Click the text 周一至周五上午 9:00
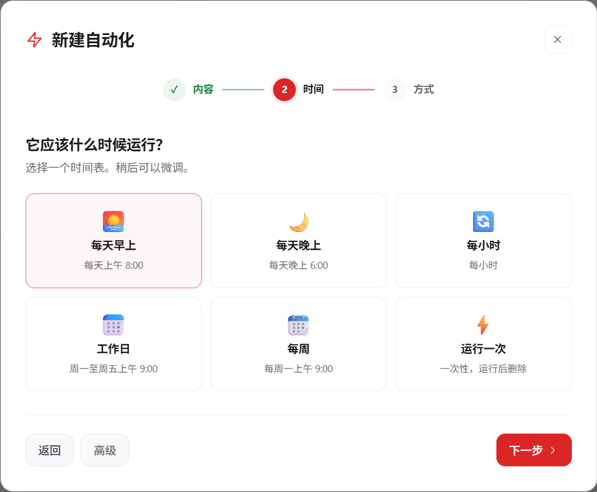 [x=113, y=369]
